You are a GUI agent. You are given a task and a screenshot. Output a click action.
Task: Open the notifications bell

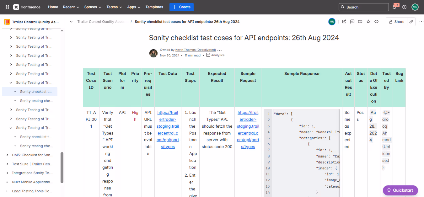(x=394, y=7)
